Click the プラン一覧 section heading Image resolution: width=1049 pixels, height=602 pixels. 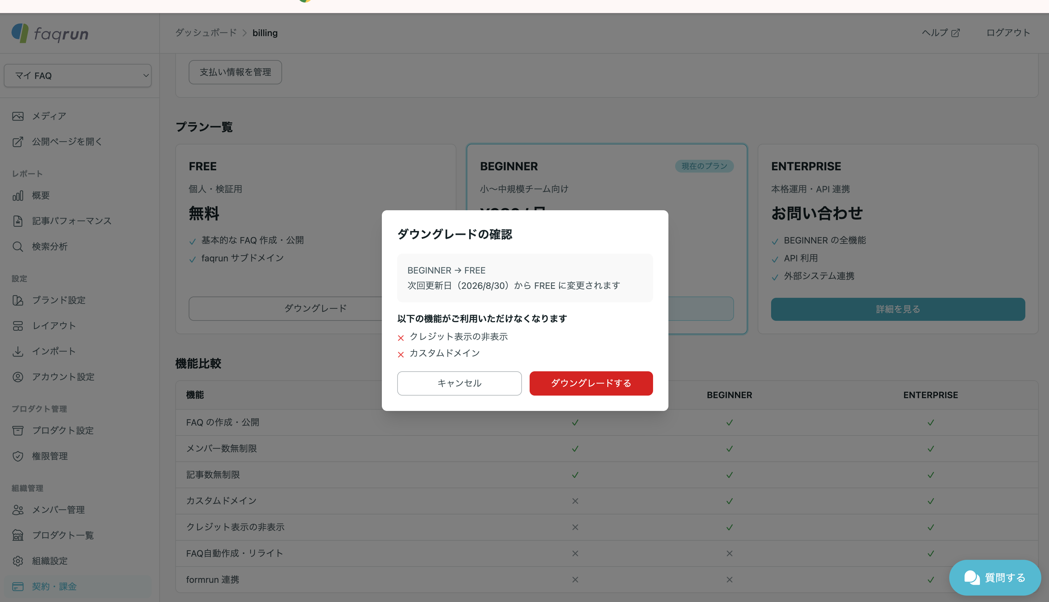click(x=204, y=127)
